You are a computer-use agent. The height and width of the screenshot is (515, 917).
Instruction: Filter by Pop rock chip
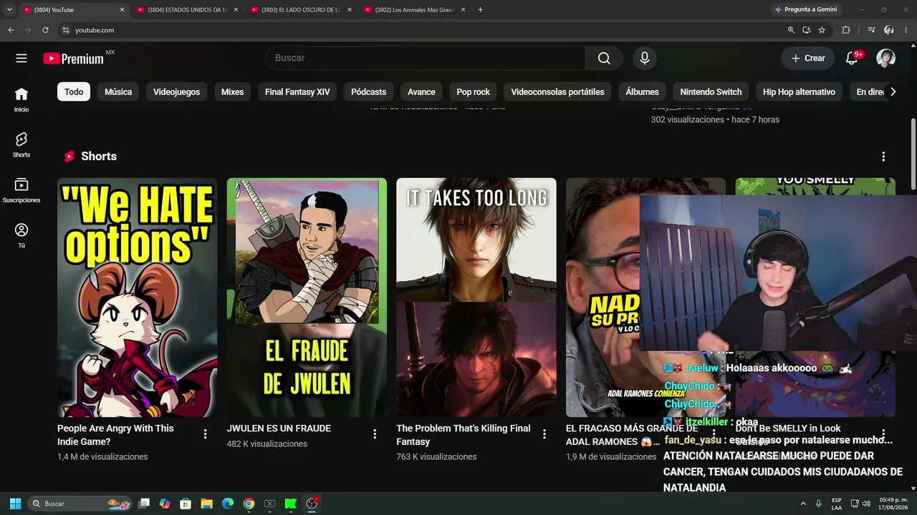pyautogui.click(x=474, y=92)
